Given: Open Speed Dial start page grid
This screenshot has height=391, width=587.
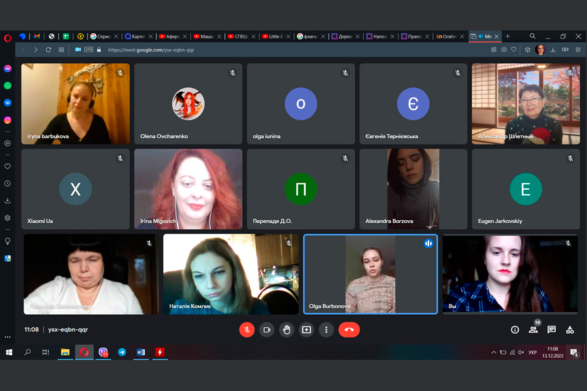Looking at the screenshot, I should pos(61,50).
